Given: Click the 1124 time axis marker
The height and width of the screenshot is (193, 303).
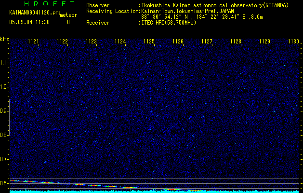Looking at the screenshot, I should point(120,41).
